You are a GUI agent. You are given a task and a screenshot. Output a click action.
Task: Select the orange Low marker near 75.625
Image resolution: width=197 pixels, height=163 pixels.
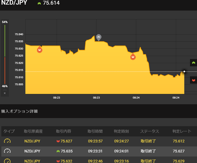[x=133, y=57]
